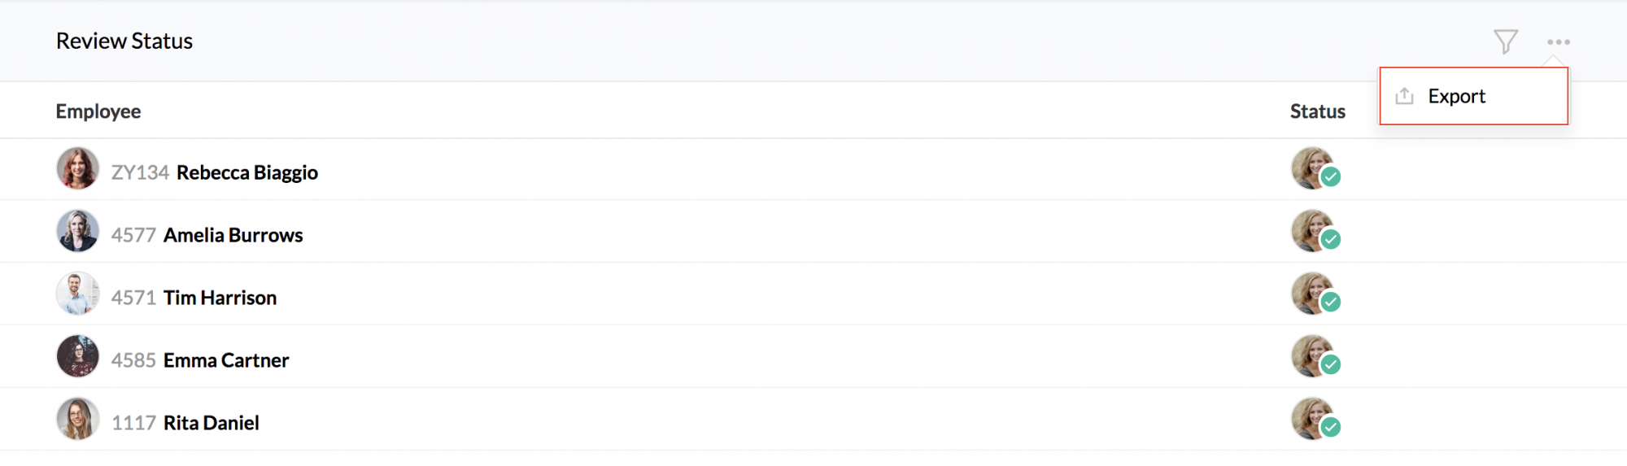Click reviewer status icon for Rita Daniel
The height and width of the screenshot is (466, 1627).
point(1314,420)
